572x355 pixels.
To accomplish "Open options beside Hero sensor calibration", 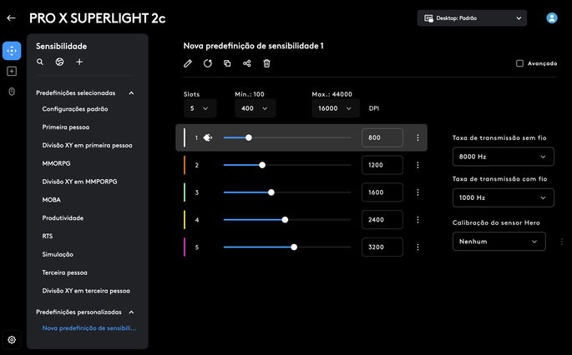I will click(x=562, y=242).
